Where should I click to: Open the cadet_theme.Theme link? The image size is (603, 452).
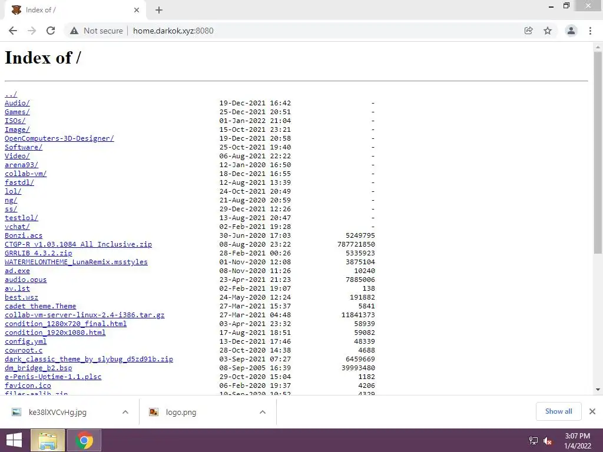coord(41,306)
